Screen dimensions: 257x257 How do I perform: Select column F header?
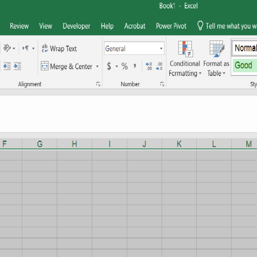[11, 144]
